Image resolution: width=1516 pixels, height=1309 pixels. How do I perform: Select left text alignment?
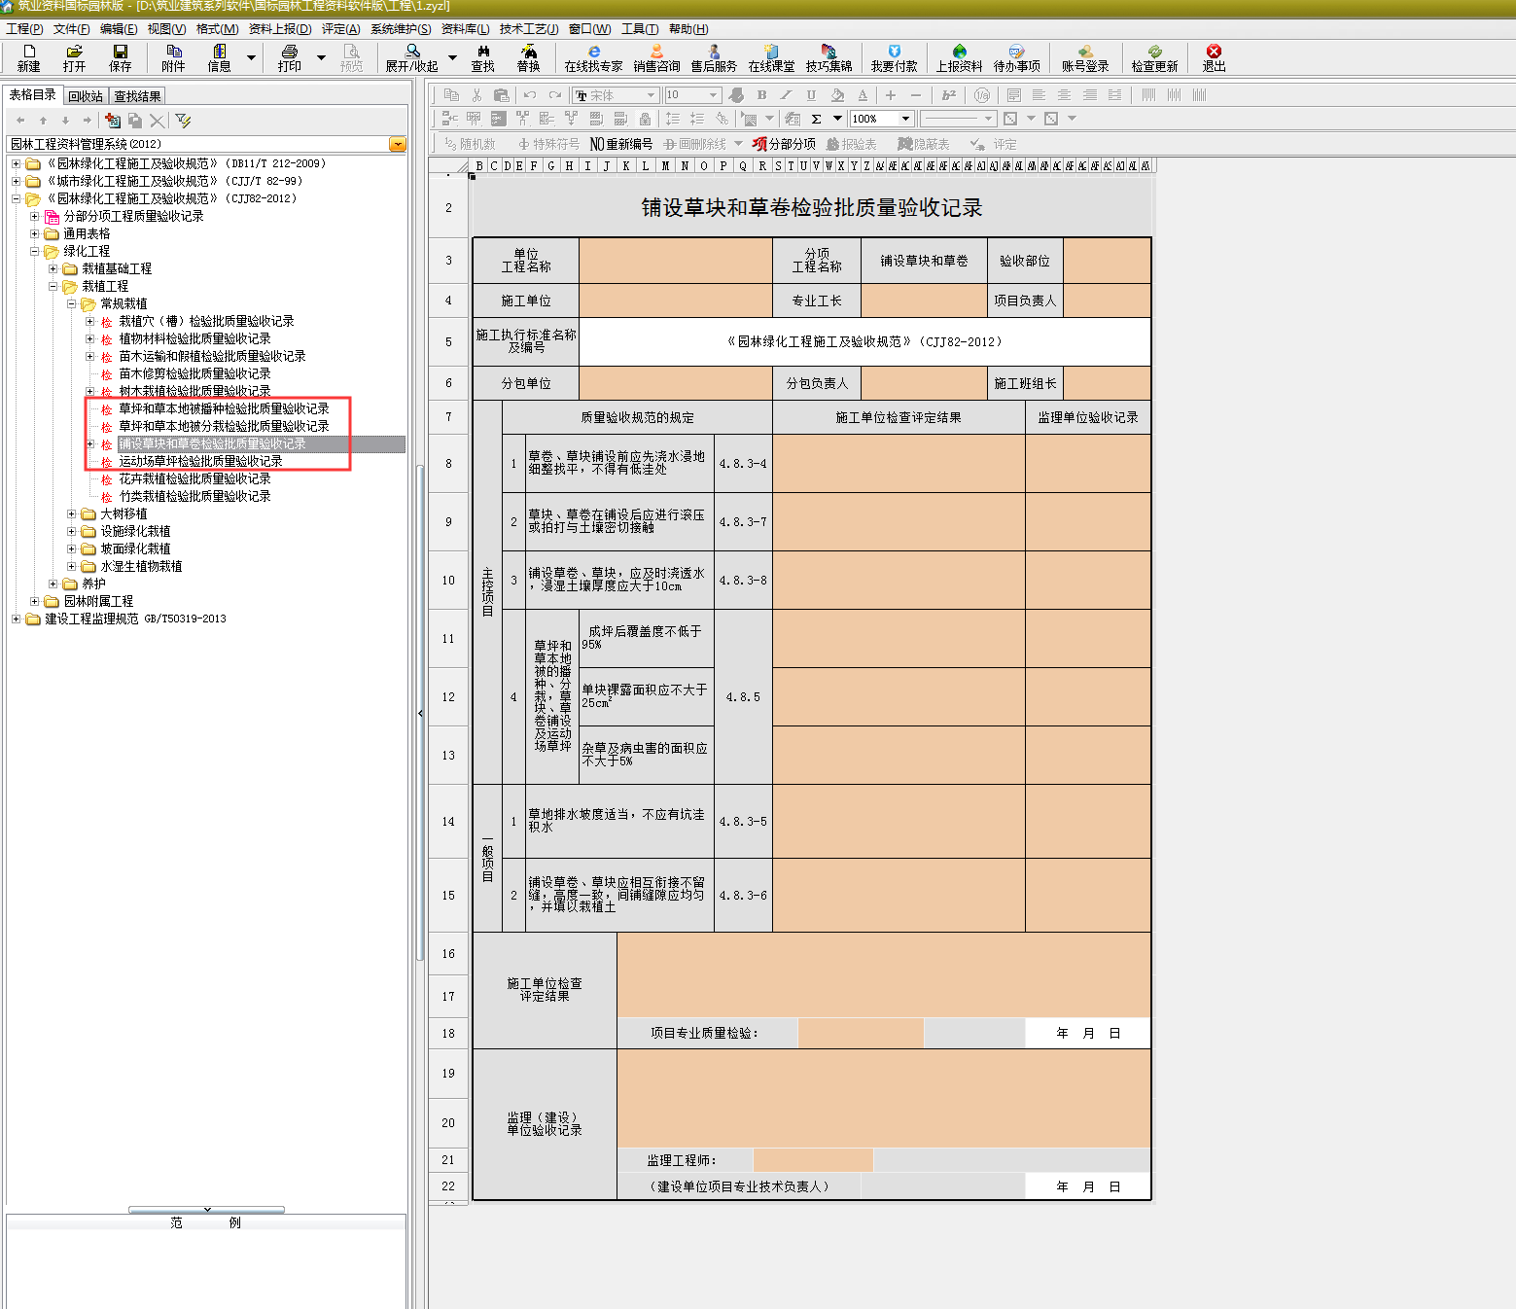pos(1039,95)
